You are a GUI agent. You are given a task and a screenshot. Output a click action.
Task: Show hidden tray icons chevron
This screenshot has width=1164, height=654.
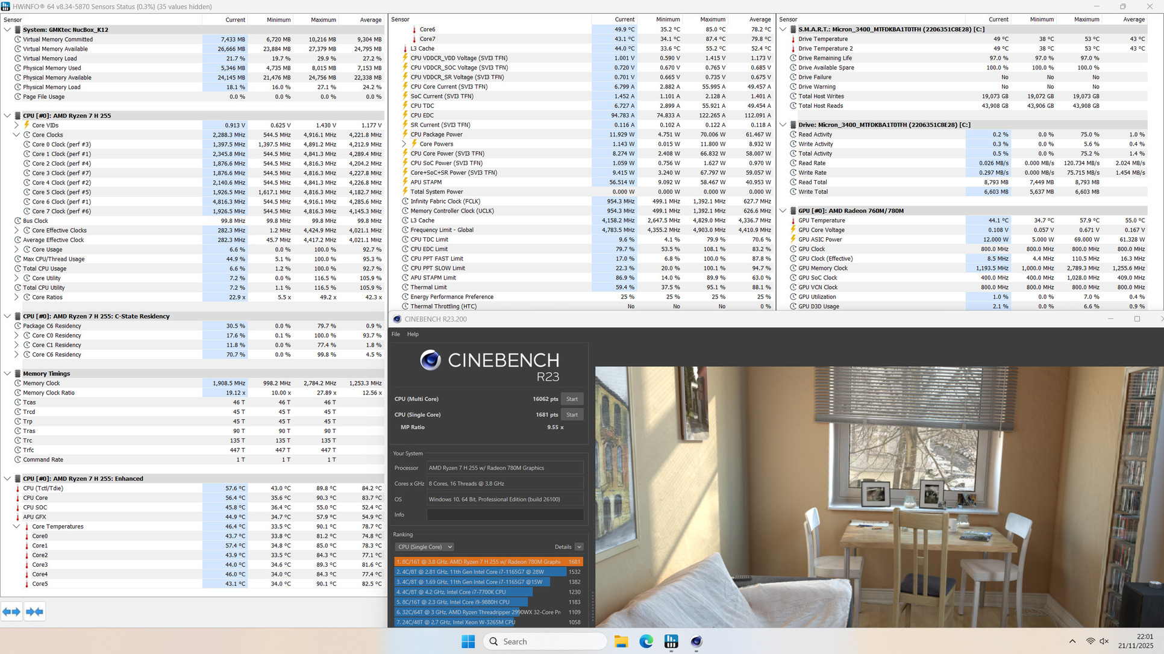1072,641
